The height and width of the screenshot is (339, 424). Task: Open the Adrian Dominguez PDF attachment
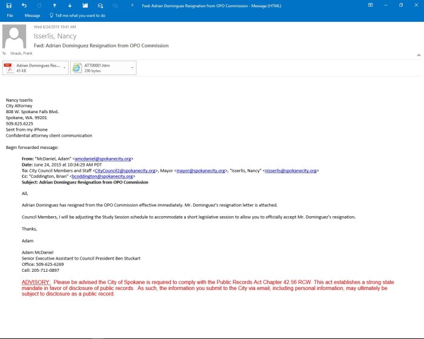pyautogui.click(x=33, y=68)
